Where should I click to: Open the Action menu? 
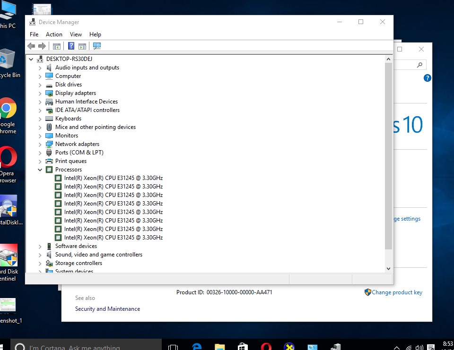(54, 34)
